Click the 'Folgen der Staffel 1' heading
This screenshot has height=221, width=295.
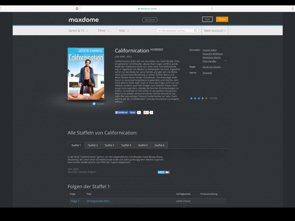point(88,187)
